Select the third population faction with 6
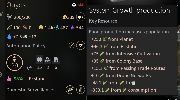Image resolution: width=180 pixels, height=100 pixels. pyautogui.click(x=56, y=63)
